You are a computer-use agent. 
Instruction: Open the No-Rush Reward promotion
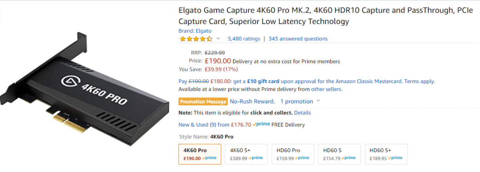point(252,101)
